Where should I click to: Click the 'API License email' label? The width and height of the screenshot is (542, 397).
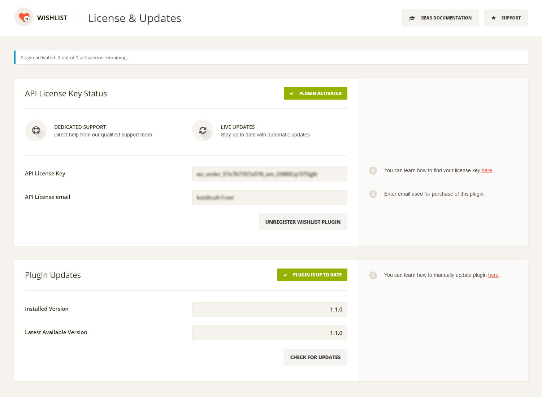(48, 197)
